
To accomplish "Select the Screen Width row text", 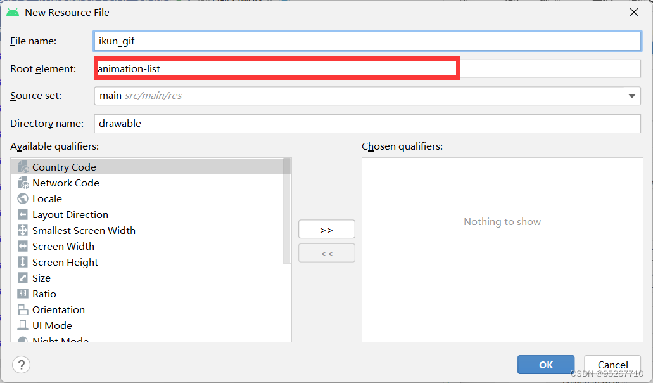I will [x=63, y=246].
